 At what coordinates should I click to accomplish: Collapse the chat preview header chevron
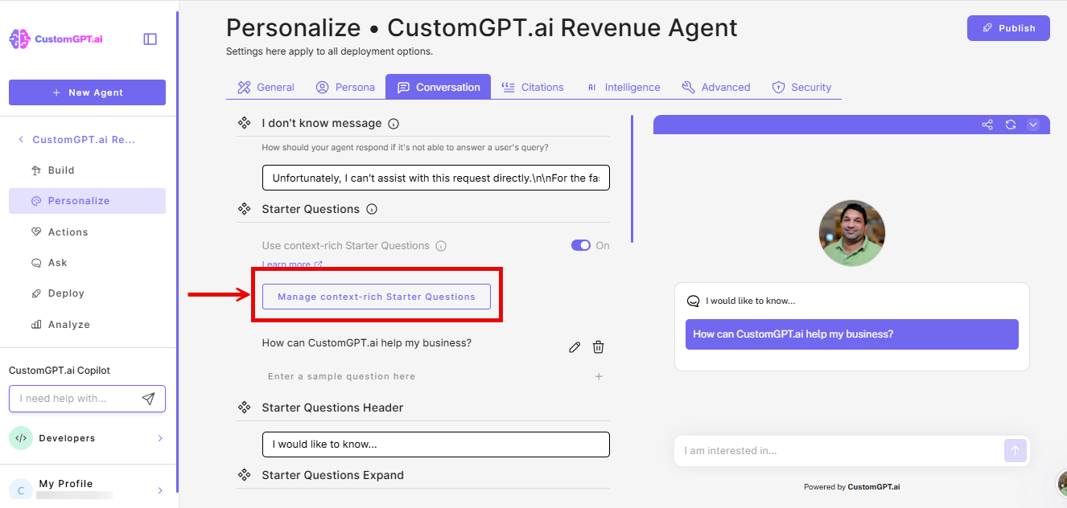[x=1033, y=125]
